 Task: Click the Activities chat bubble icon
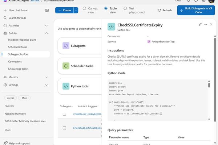pyautogui.click(x=5, y=25)
